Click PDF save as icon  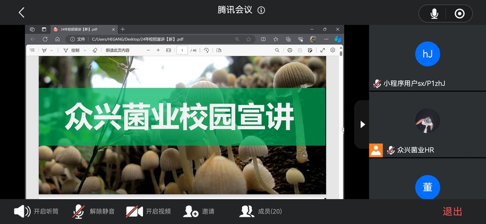[x=310, y=50]
